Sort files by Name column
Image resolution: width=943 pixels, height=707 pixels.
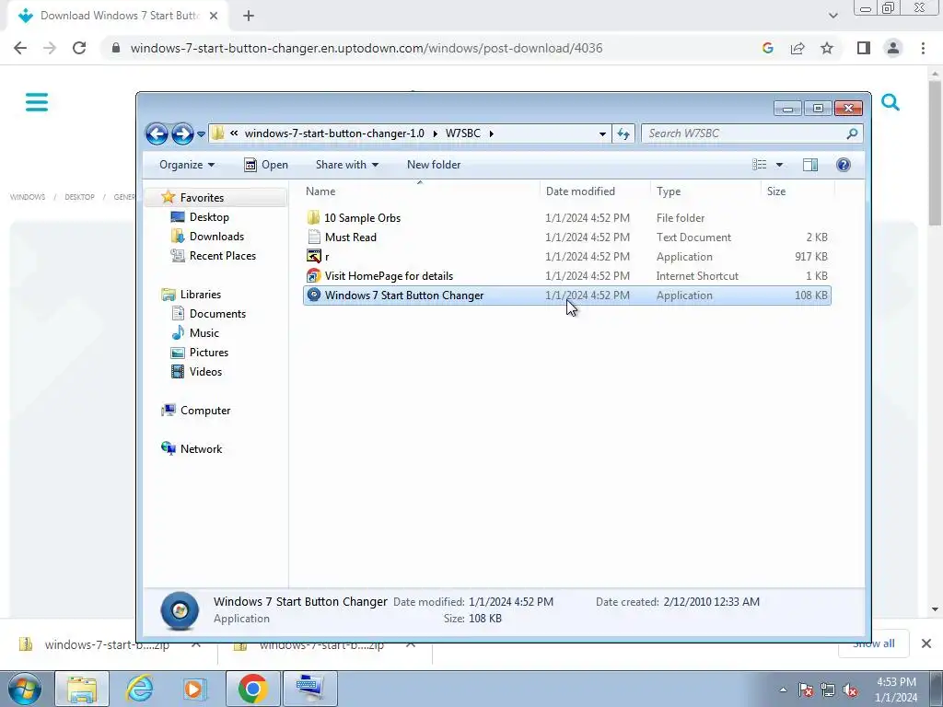coord(421,191)
